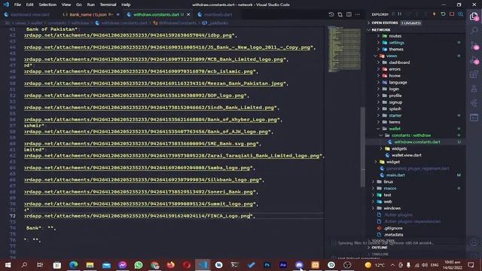Viewport: 482px width, 271px height.
Task: Expand the language folder
Action: tap(398, 82)
